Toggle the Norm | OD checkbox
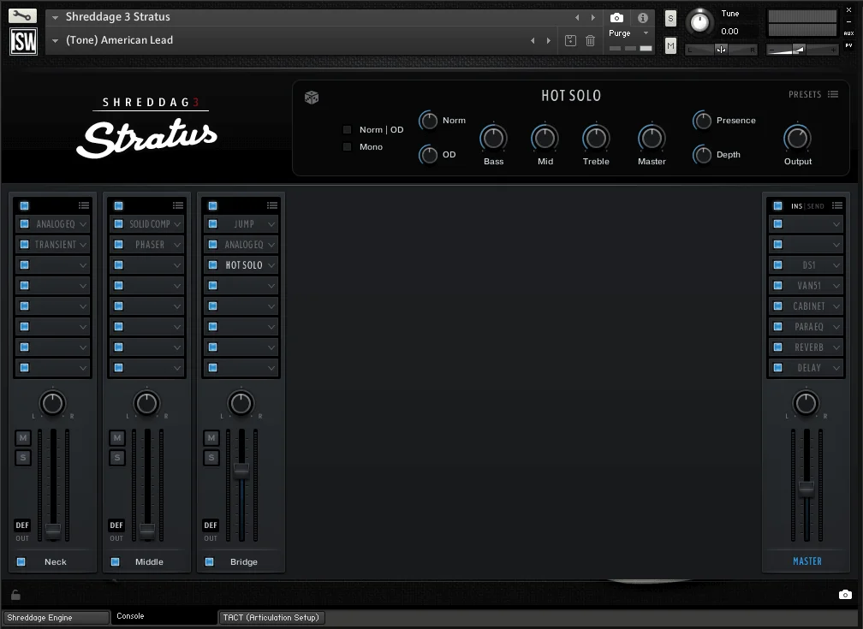This screenshot has height=629, width=863. point(348,130)
